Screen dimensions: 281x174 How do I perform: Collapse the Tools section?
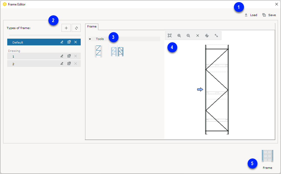(90, 39)
